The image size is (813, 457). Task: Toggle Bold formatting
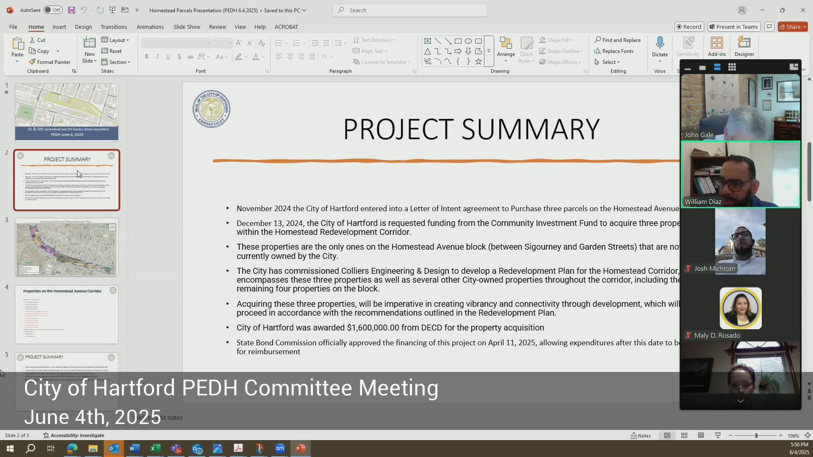(x=147, y=56)
